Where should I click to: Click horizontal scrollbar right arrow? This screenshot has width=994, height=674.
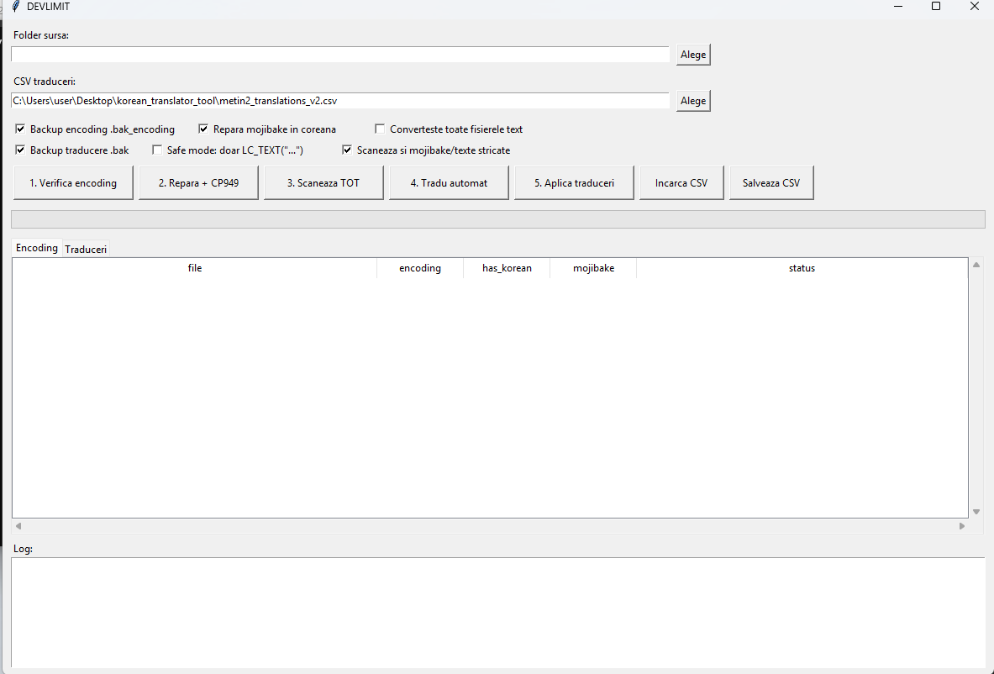962,525
